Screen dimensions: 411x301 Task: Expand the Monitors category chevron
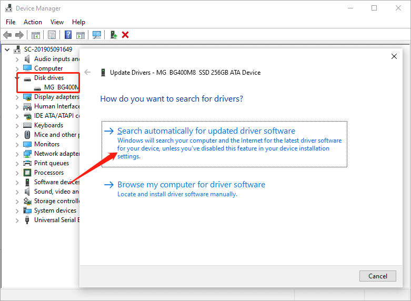pyautogui.click(x=17, y=145)
